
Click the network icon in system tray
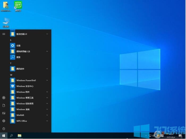150,136
